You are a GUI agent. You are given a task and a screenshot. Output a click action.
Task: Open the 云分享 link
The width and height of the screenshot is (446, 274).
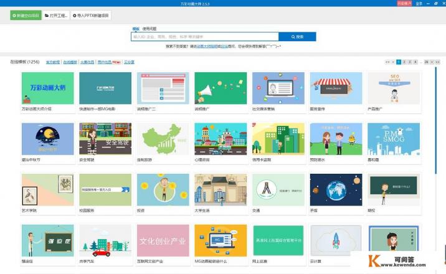(x=129, y=62)
